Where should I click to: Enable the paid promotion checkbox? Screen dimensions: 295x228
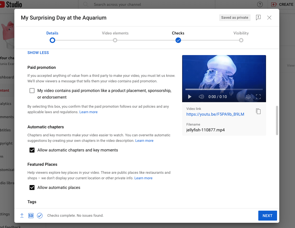[32, 90]
